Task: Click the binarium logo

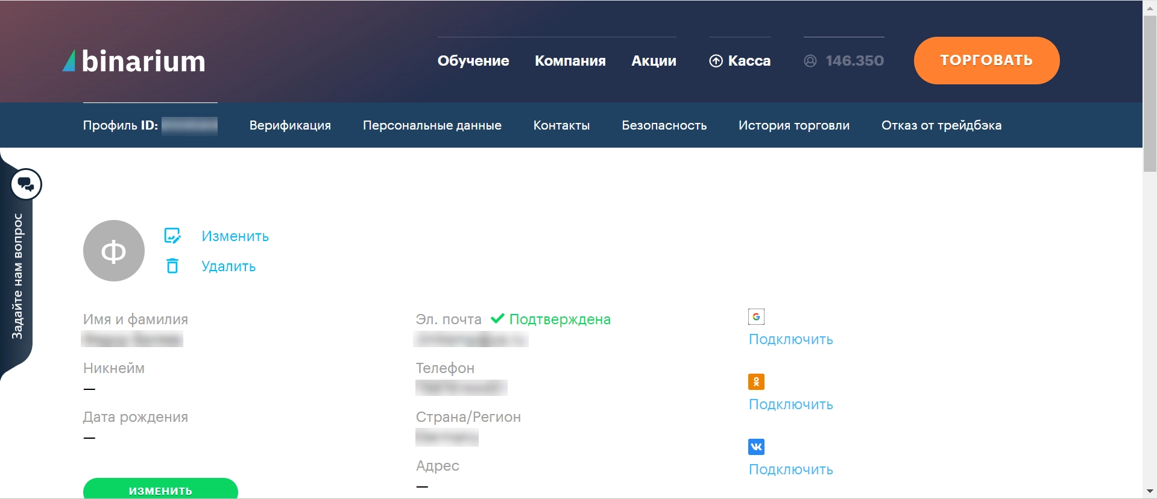Action: pos(134,61)
